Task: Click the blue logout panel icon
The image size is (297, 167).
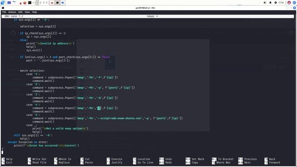Action: point(294,3)
